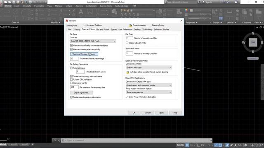Click the Open folder icon in quick access toolbar
Viewport: 264px width, 148px height.
point(10,2)
